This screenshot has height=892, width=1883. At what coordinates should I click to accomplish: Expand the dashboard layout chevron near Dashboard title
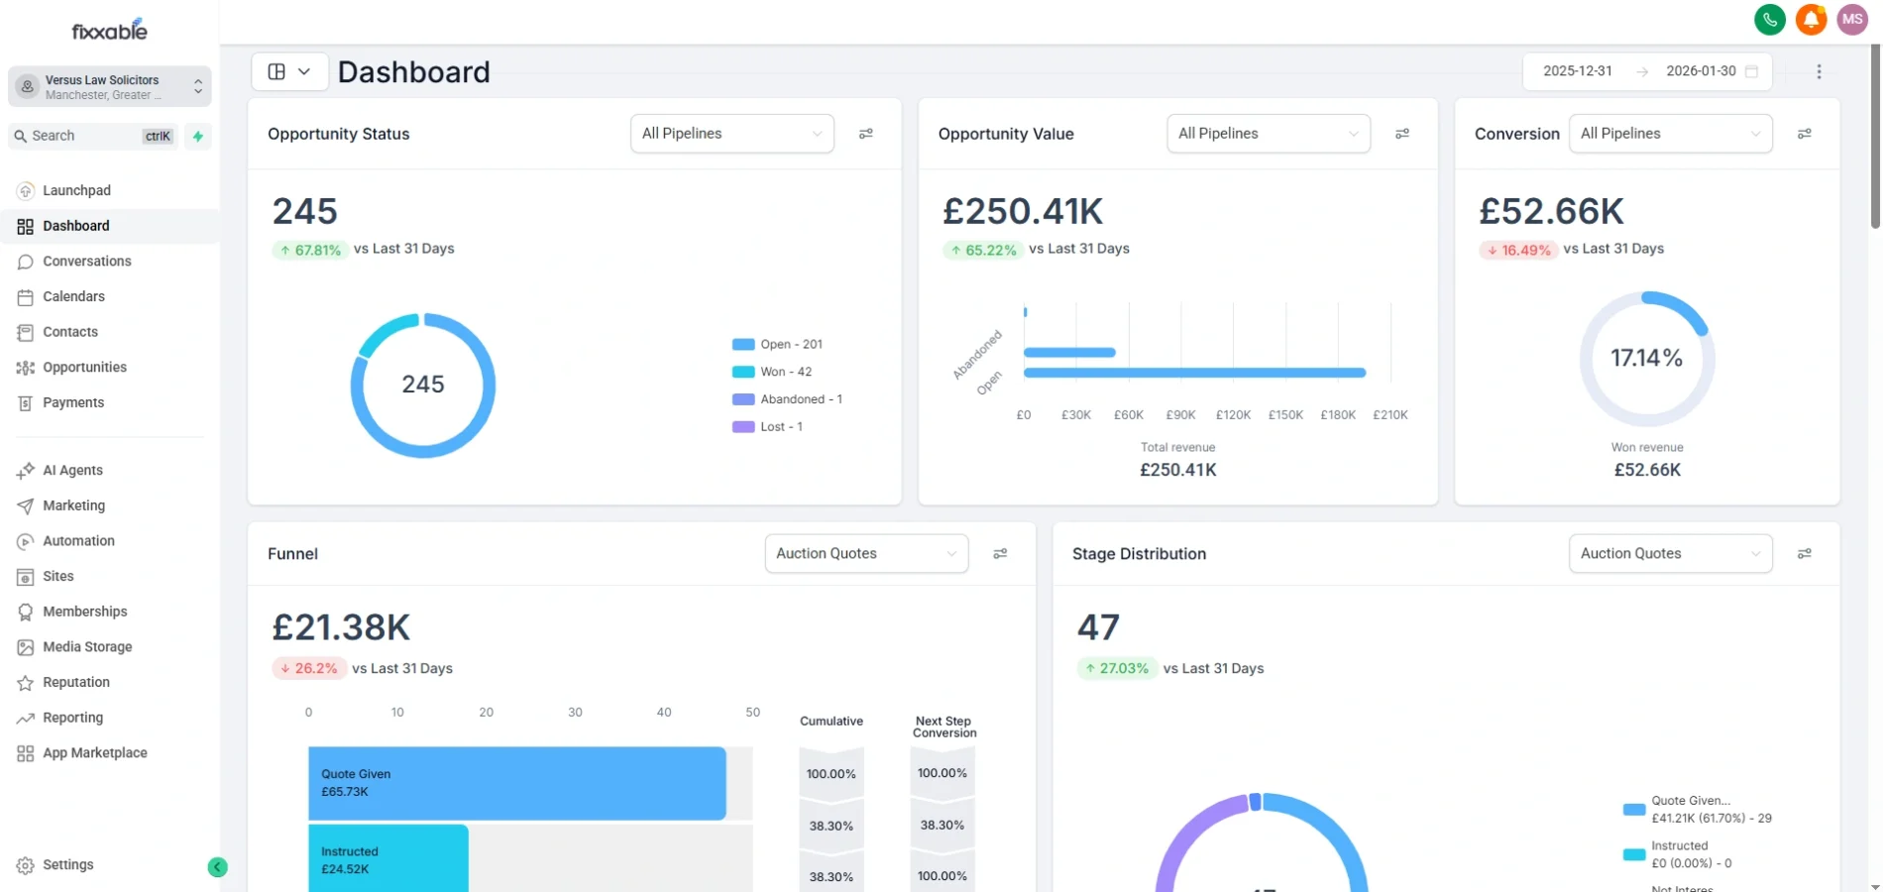pyautogui.click(x=305, y=70)
